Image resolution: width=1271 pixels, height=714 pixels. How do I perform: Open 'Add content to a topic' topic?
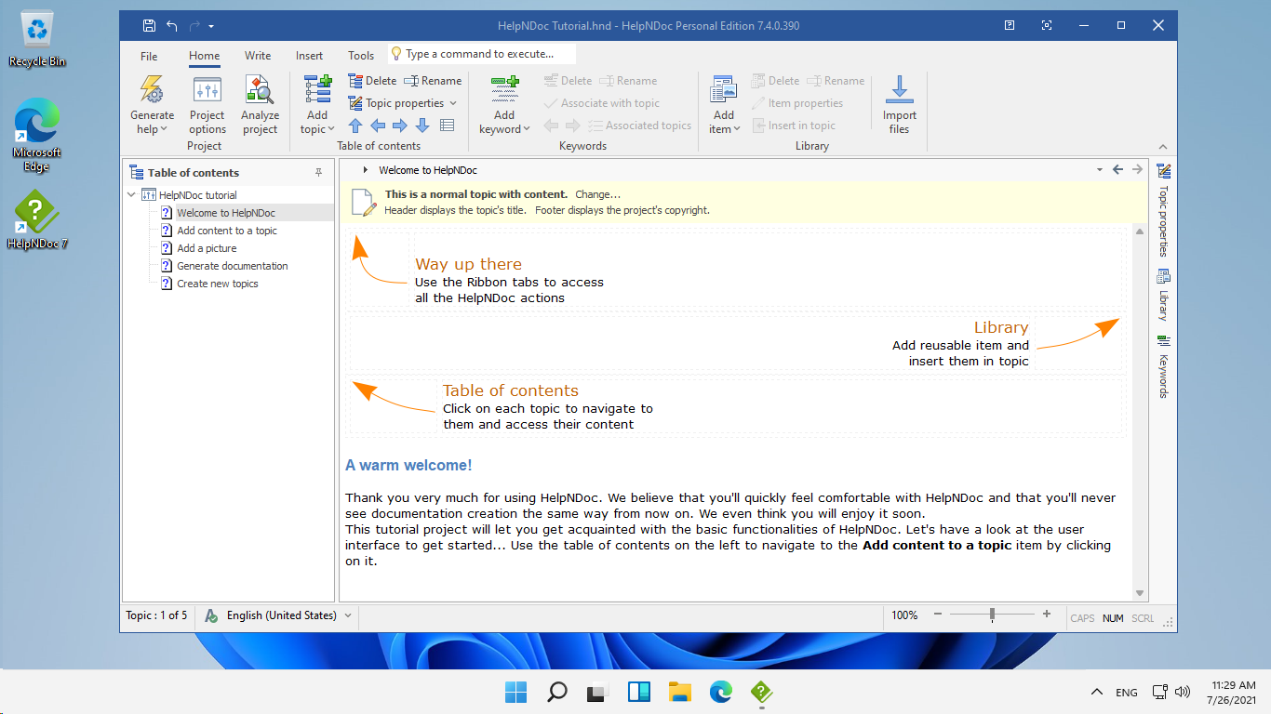tap(227, 231)
